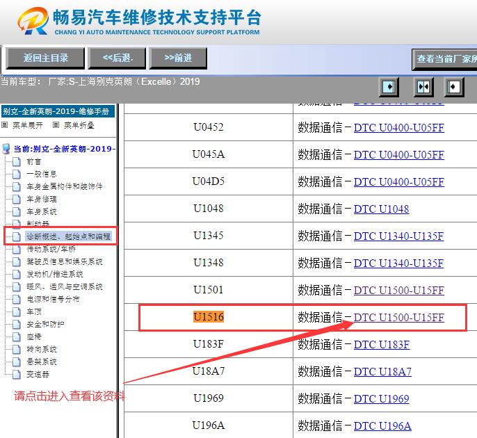Open the 变速器 tree item
The image size is (477, 438).
(38, 375)
